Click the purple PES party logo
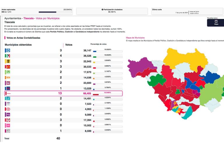Screen dimensions: 224x149 [x=8, y=115]
